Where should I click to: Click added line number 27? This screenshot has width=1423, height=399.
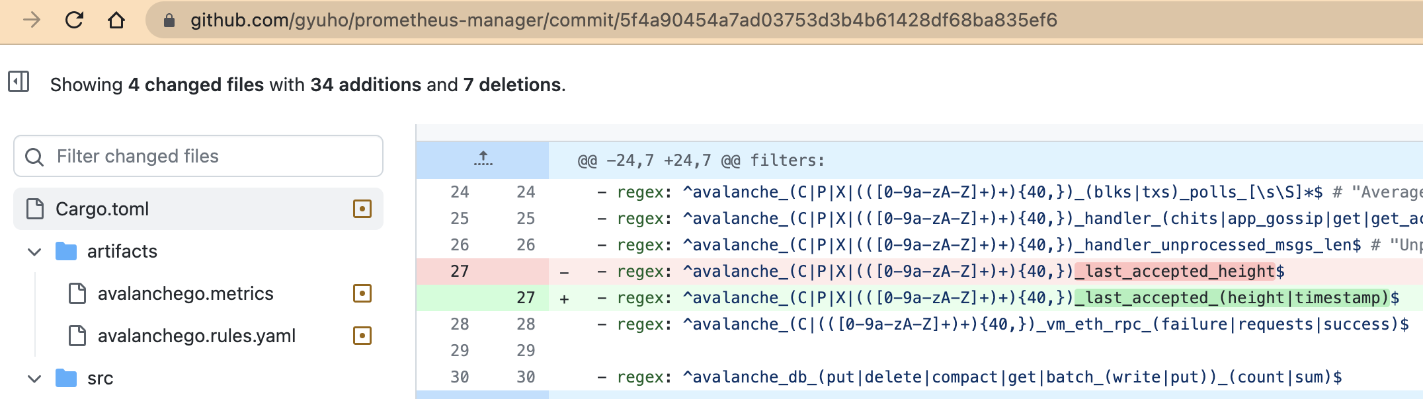525,298
